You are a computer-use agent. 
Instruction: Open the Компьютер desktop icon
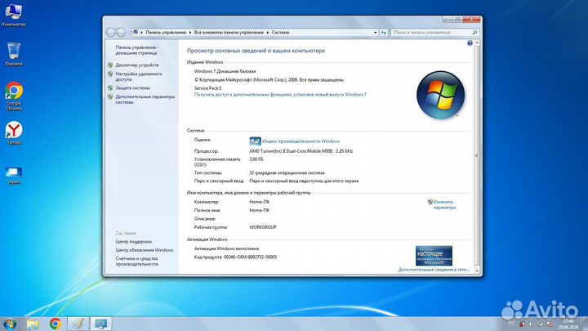[14, 15]
